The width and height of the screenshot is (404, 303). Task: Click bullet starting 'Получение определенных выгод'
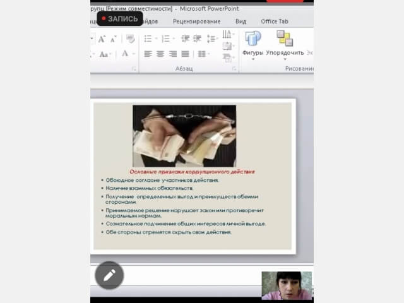tap(182, 199)
